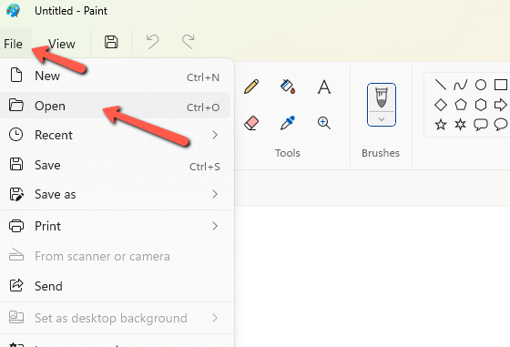
Task: Select the Fill bucket tool
Action: pyautogui.click(x=288, y=87)
